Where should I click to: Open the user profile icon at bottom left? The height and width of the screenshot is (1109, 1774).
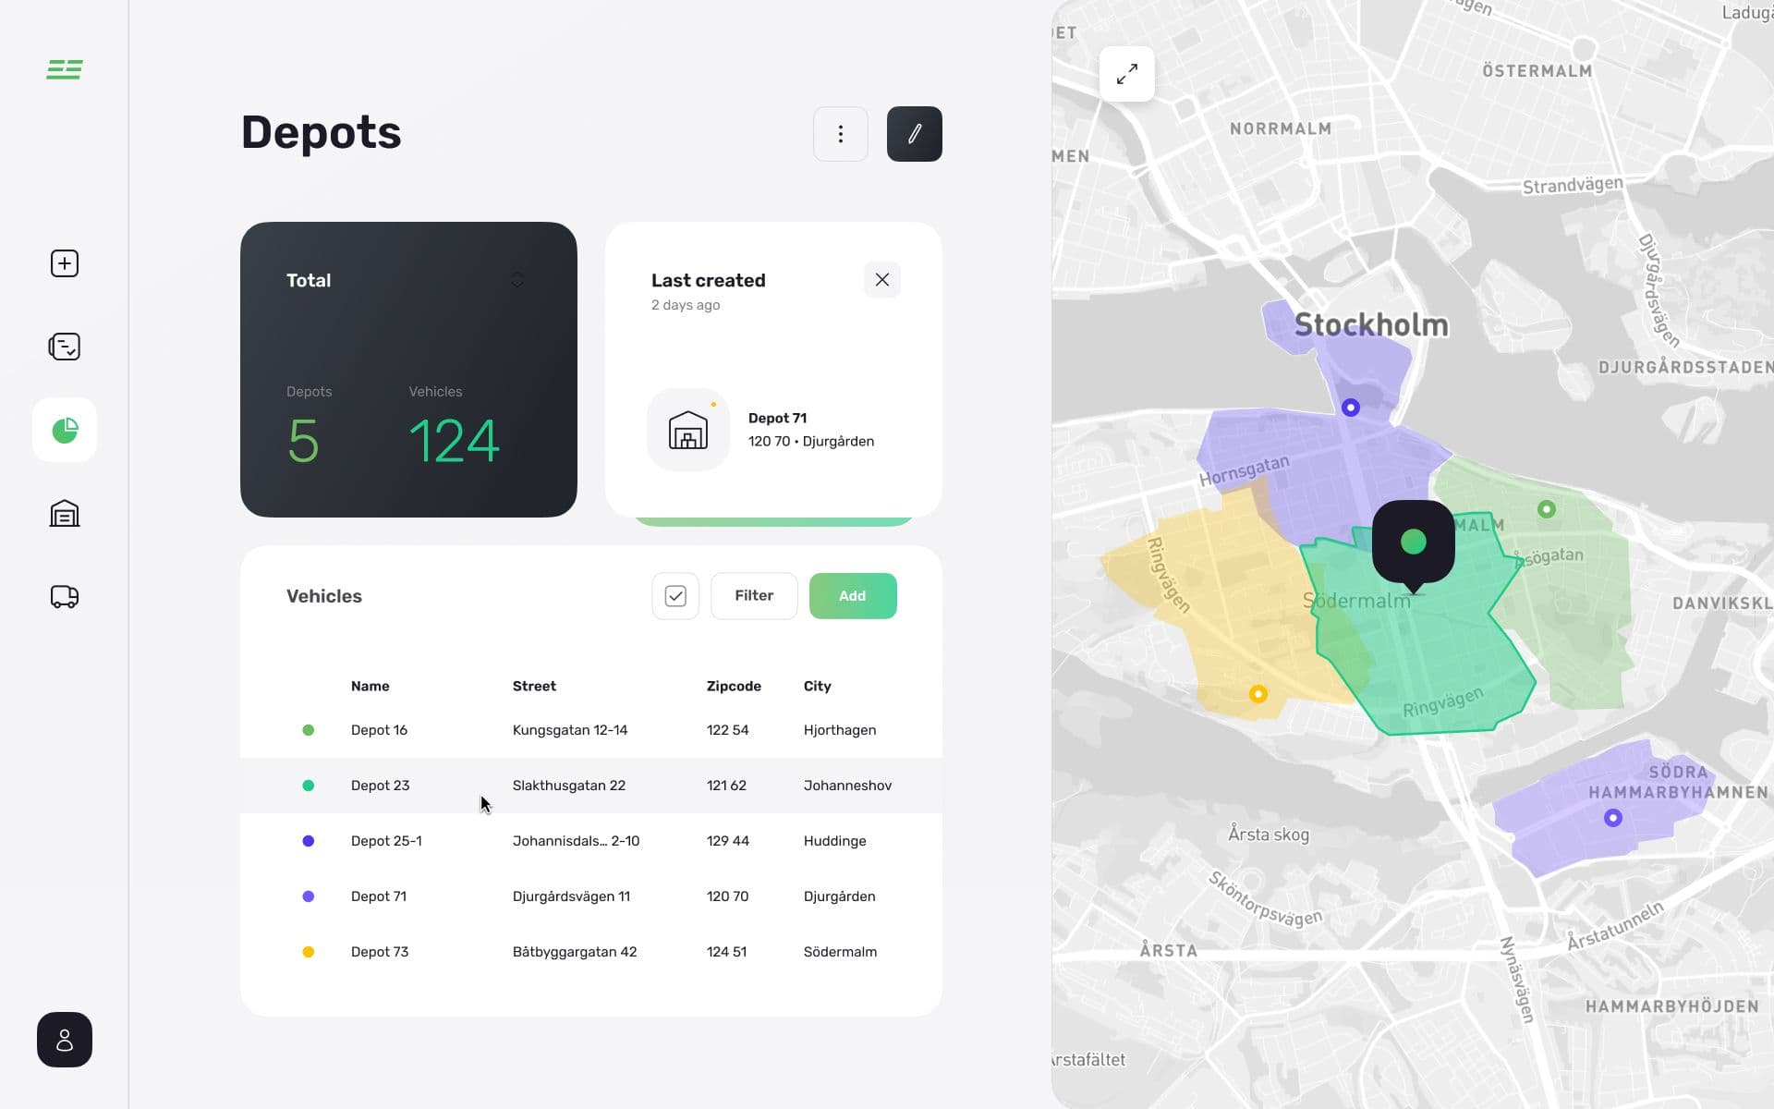click(64, 1039)
